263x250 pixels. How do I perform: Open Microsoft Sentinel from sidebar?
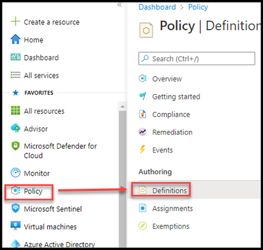[x=46, y=209]
